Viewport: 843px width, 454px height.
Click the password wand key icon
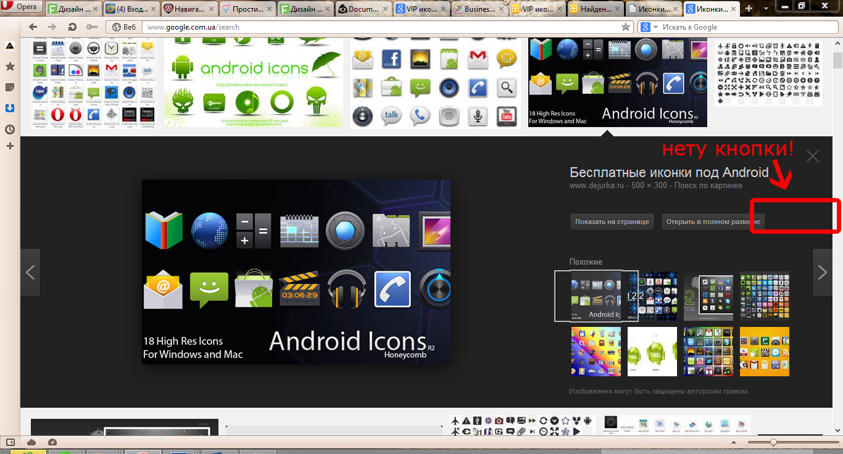(92, 27)
